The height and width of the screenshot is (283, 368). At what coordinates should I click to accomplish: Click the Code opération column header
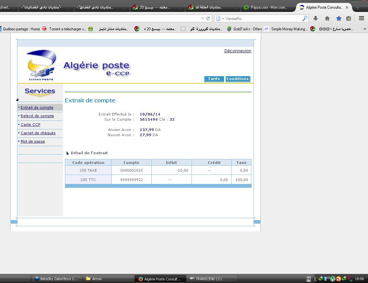pos(88,163)
